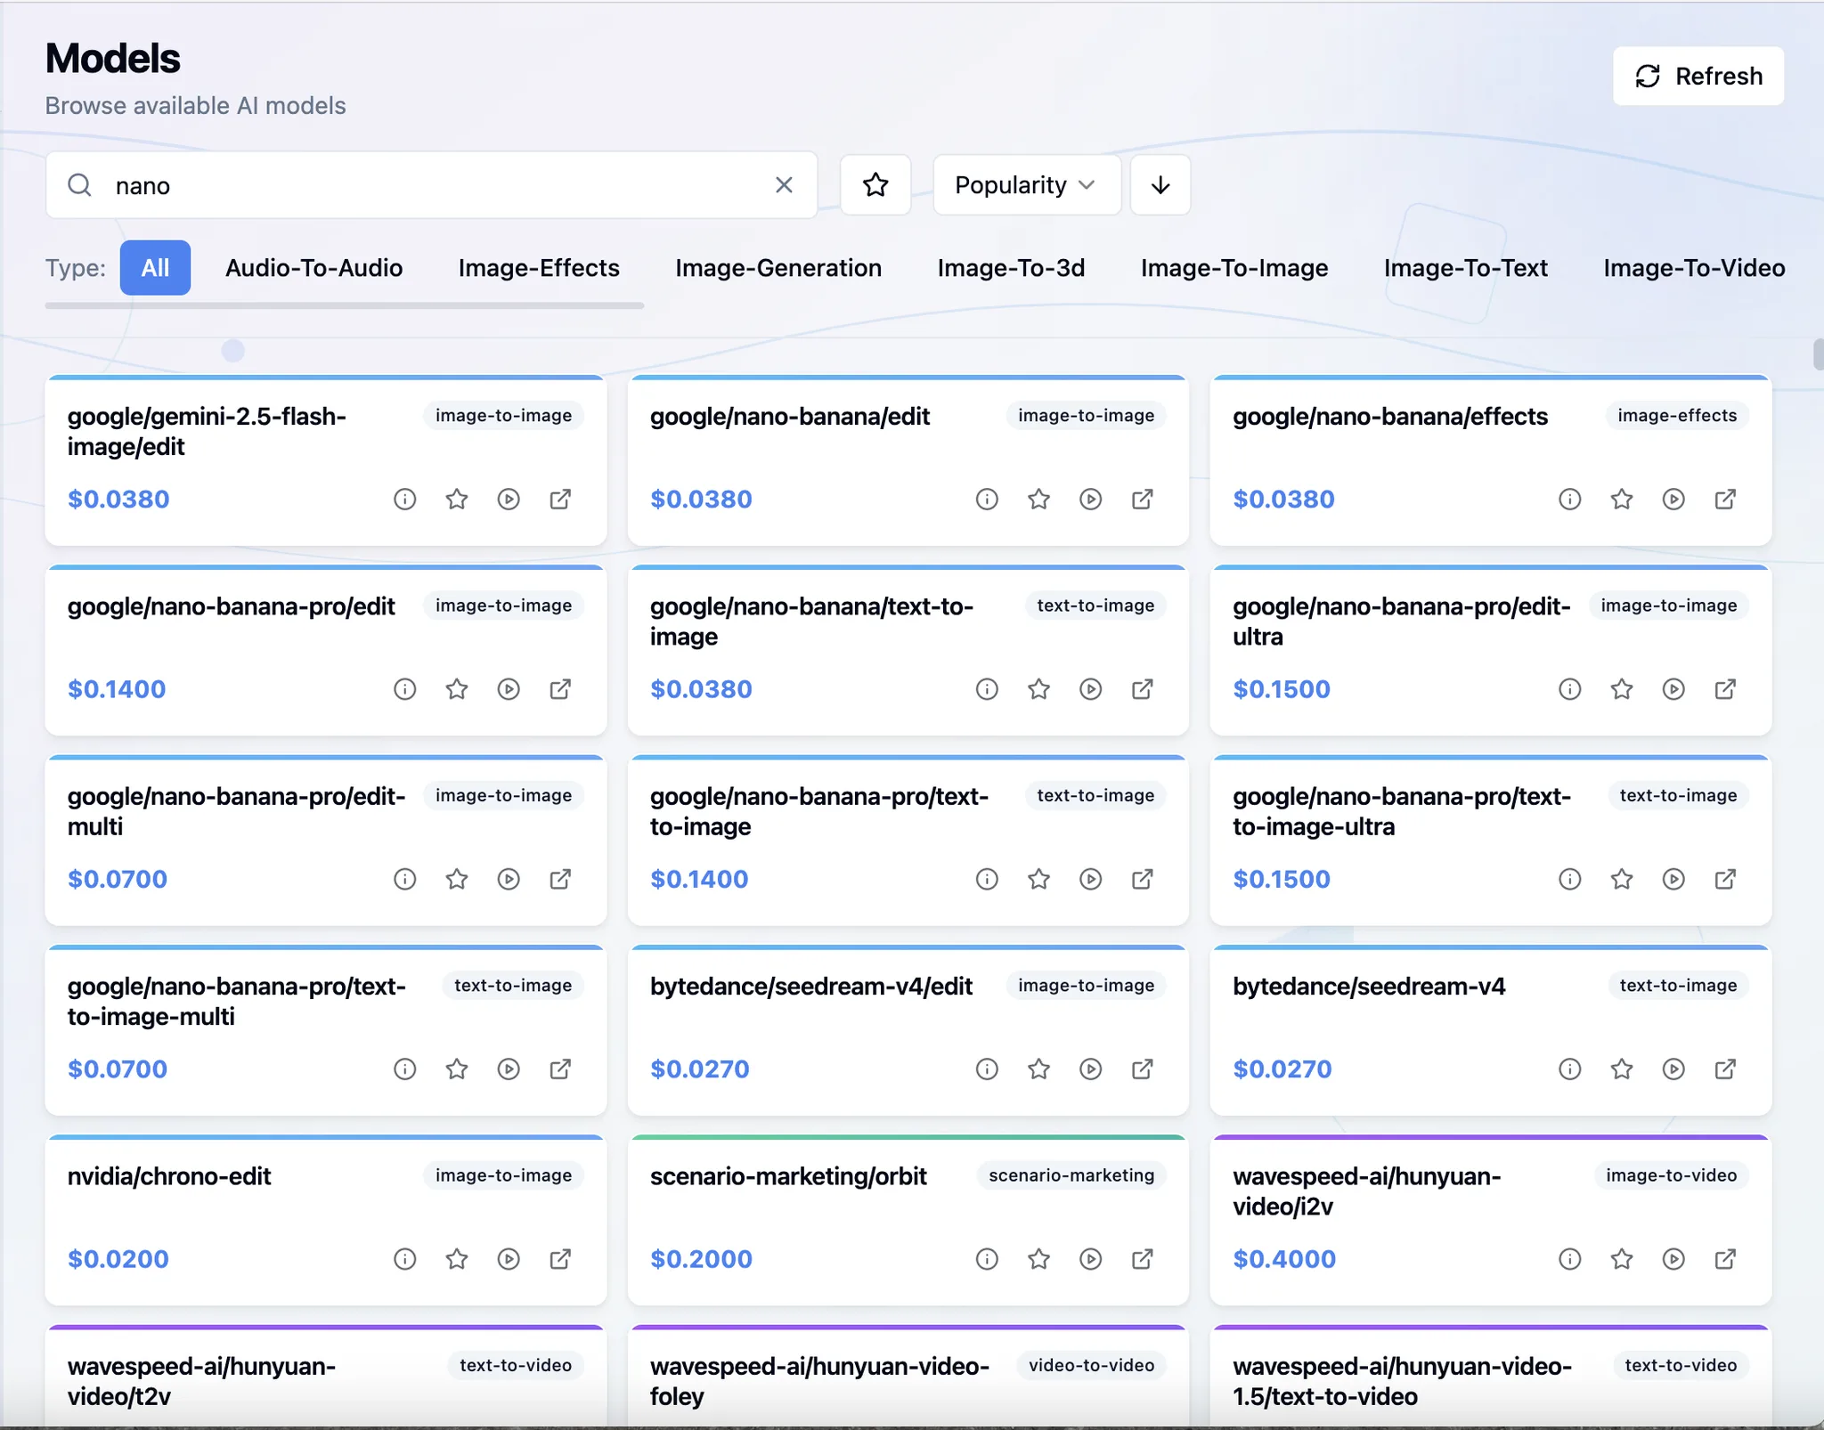Click play icon on scenario-marketing/orbit card

[x=1091, y=1259]
